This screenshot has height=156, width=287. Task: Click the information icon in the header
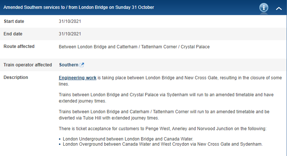[264, 8]
